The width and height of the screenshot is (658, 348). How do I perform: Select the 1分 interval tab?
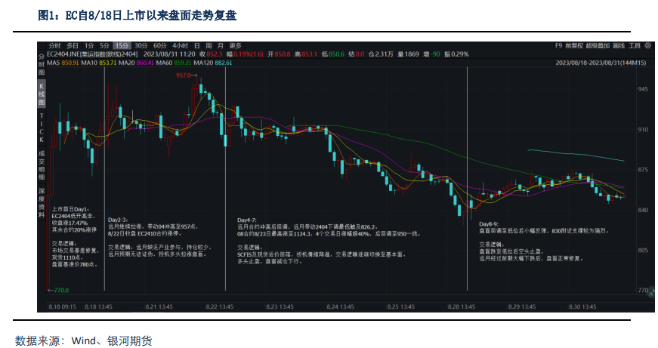89,46
